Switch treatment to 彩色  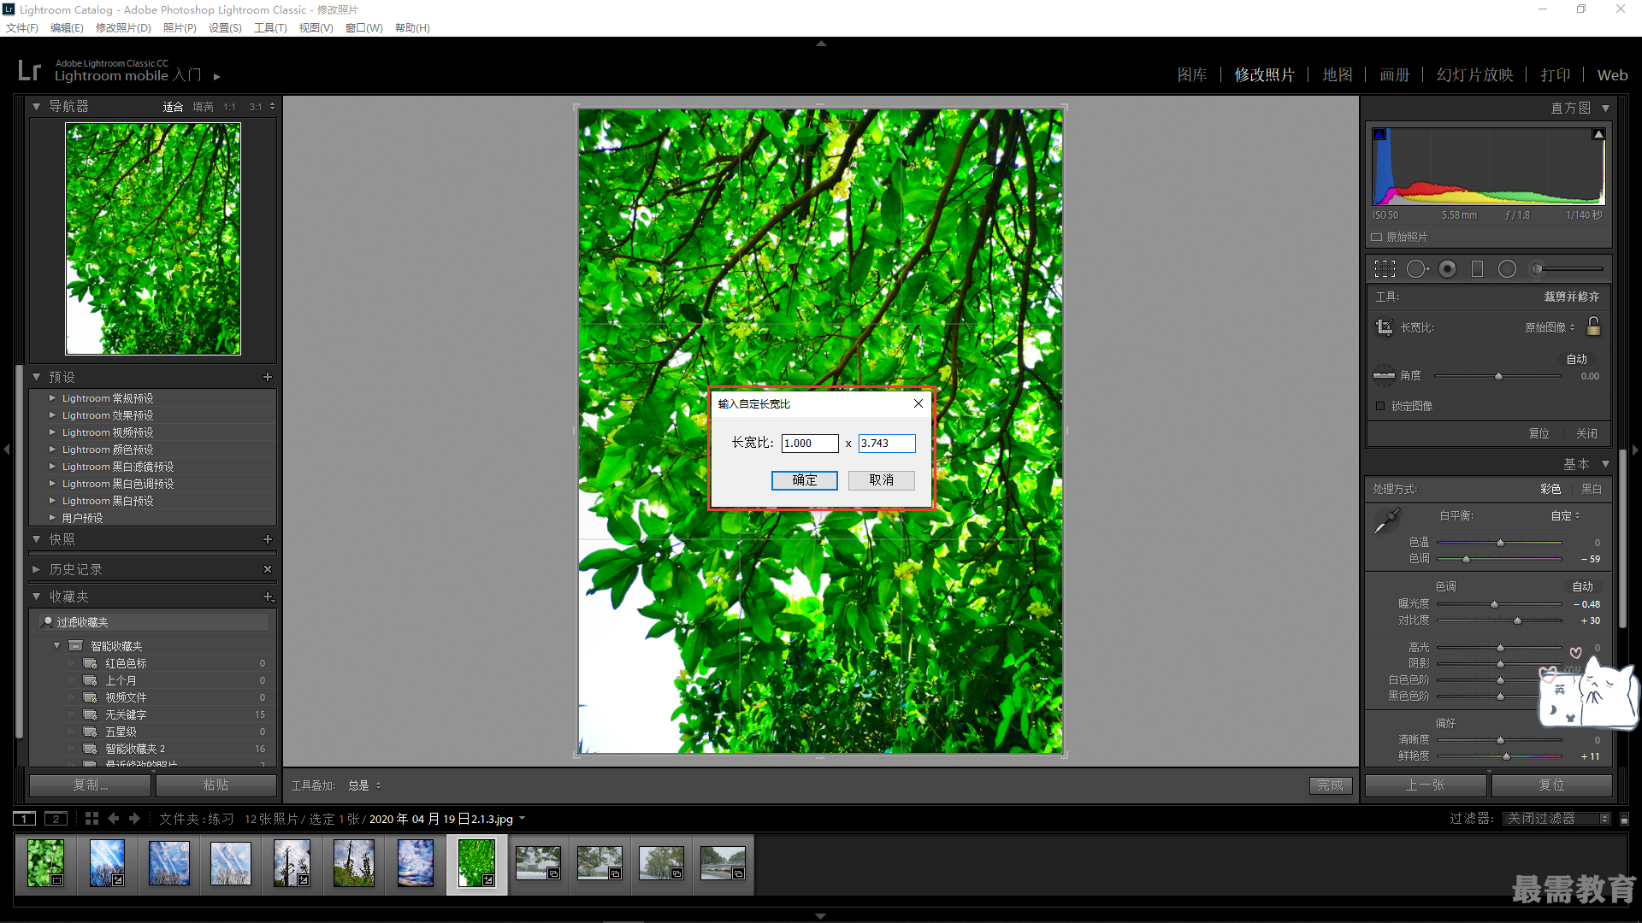tap(1550, 489)
